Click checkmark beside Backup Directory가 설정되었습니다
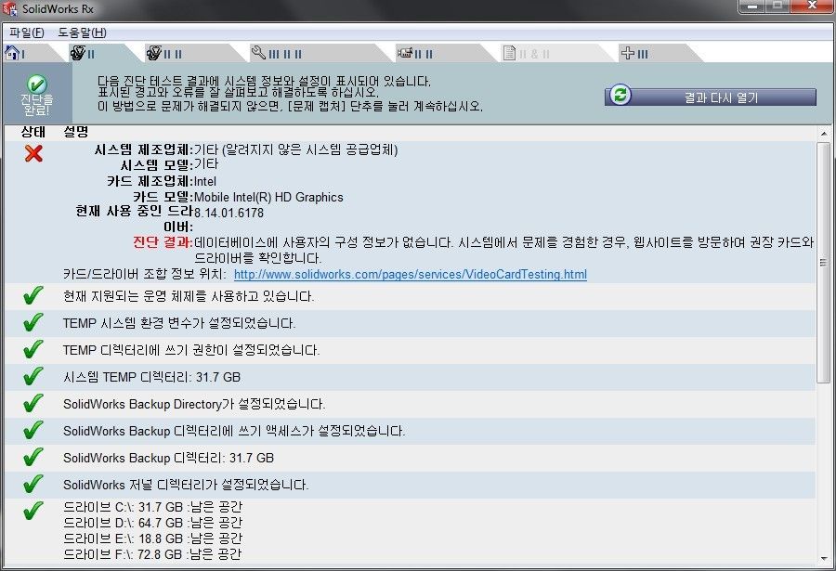The width and height of the screenshot is (836, 571). pos(33,403)
